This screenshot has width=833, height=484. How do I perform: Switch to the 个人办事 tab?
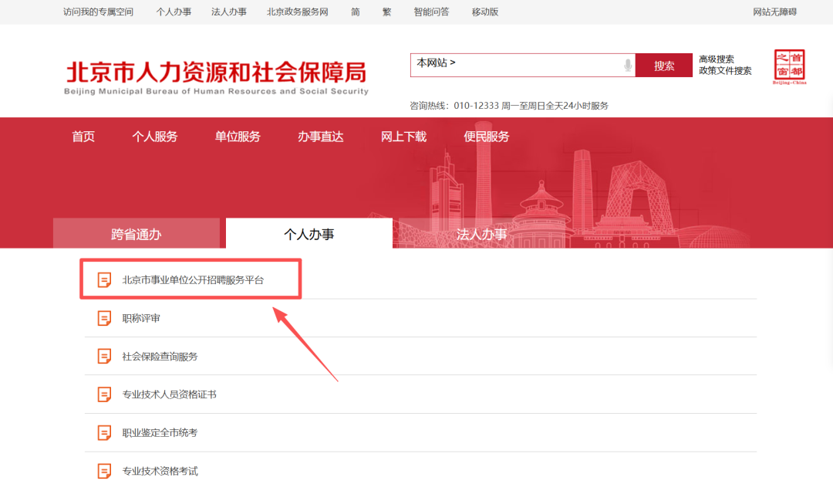pos(309,233)
